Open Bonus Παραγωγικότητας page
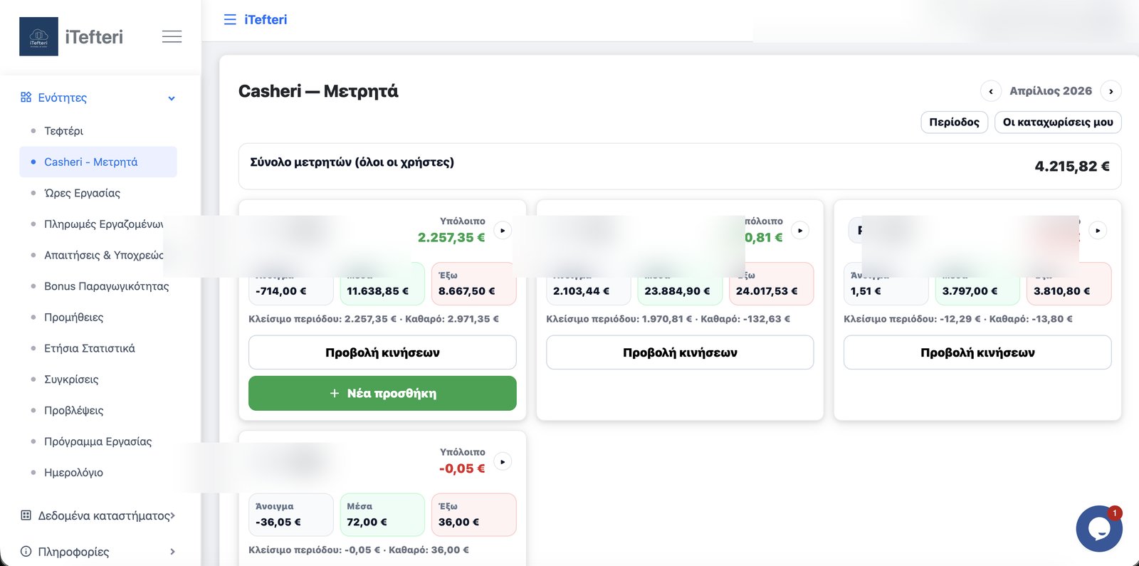The width and height of the screenshot is (1139, 566). (106, 286)
